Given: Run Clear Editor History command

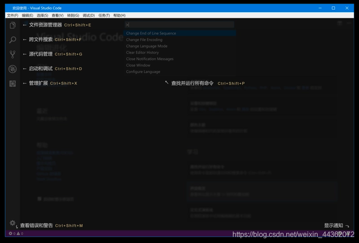Looking at the screenshot, I should point(179,52).
